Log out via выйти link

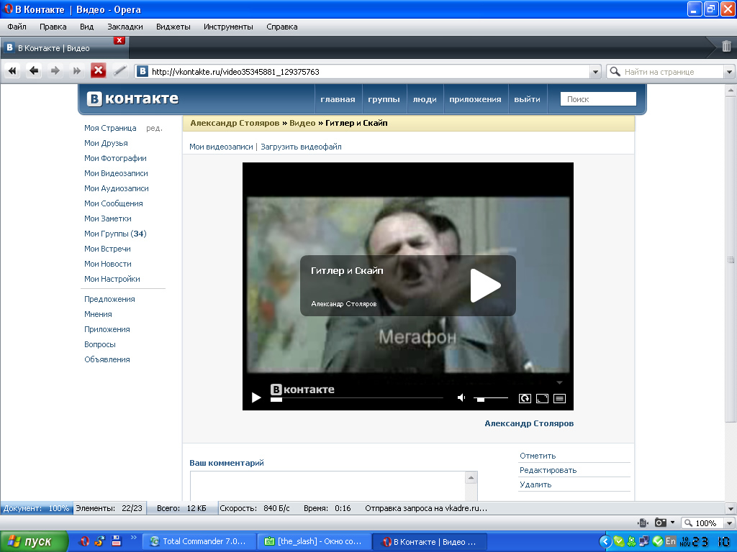pos(528,99)
